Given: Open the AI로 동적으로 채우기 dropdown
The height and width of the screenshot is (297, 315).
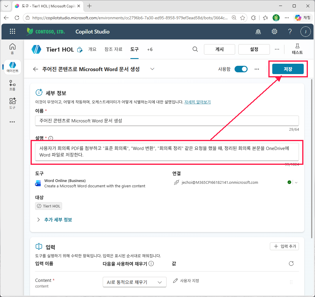Looking at the screenshot, I should coord(134,282).
